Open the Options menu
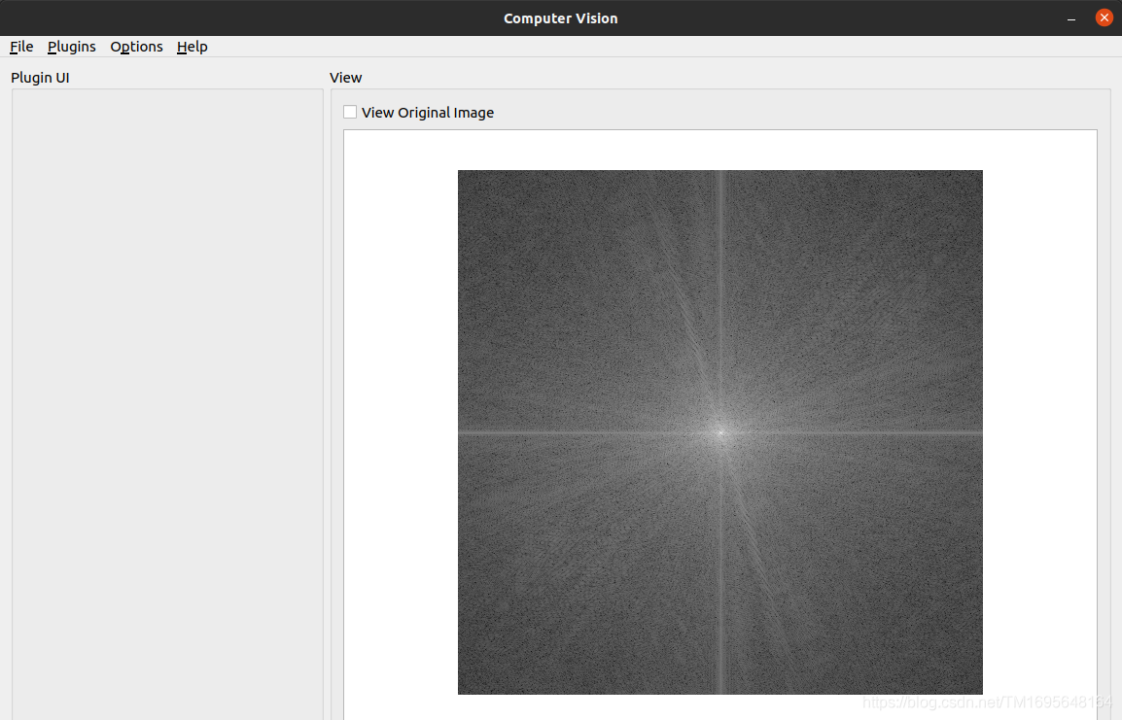This screenshot has height=720, width=1122. (136, 47)
